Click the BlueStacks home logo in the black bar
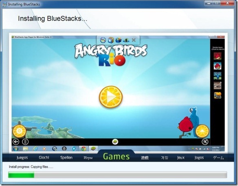Image resolution: width=238 pixels, height=186 pixels. tap(115, 142)
